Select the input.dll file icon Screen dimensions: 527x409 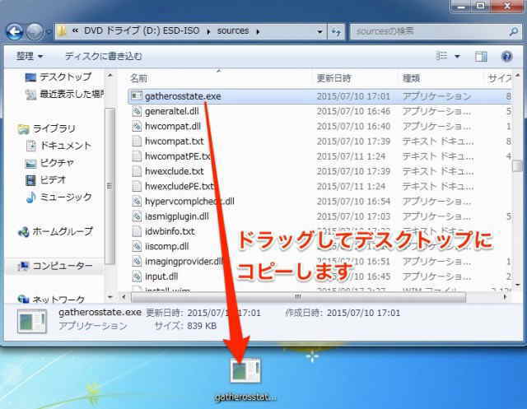[x=137, y=276]
